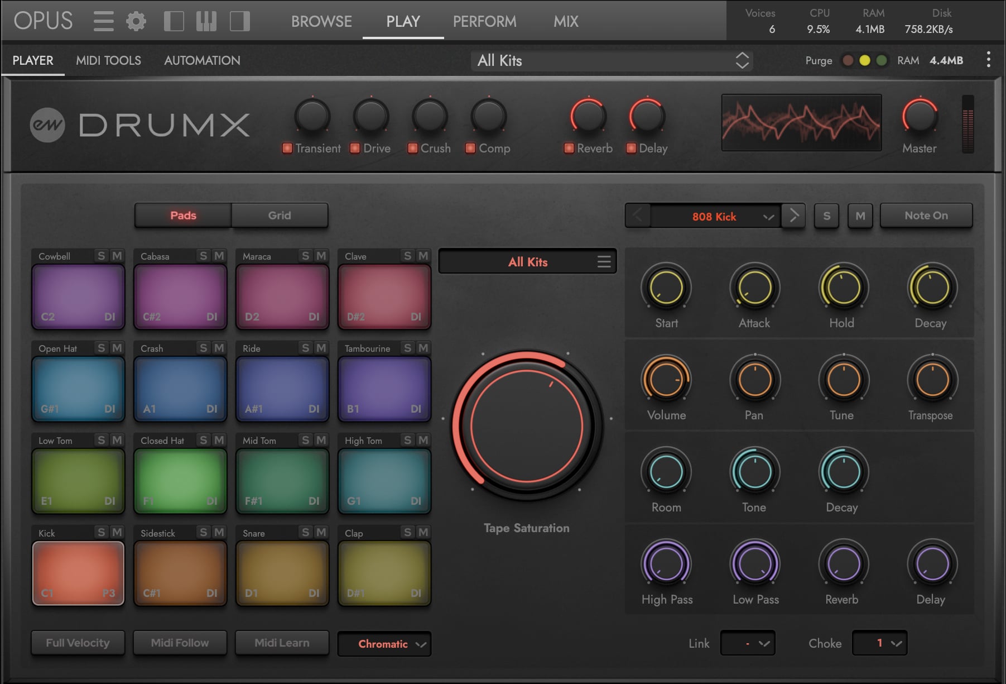Open the Chromatic mode dropdown
This screenshot has height=684, width=1006.
[384, 644]
